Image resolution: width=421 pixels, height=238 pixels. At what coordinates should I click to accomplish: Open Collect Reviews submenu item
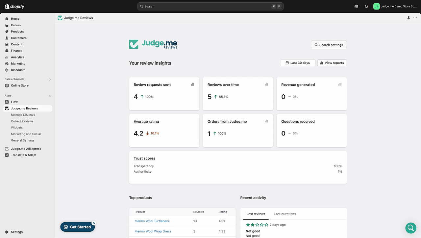click(x=22, y=121)
